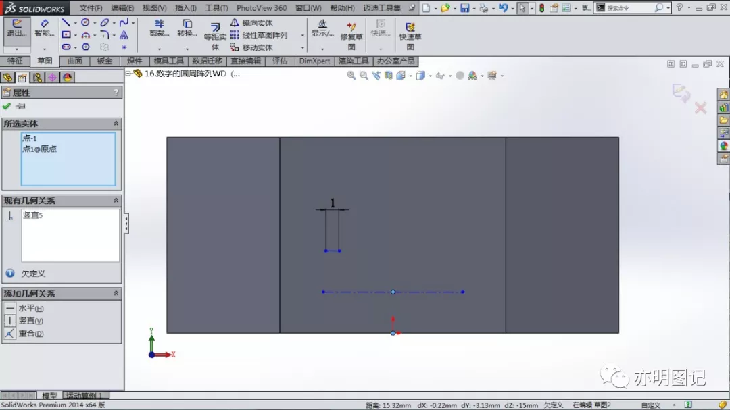Open the Design Library task pane icon

click(723, 107)
